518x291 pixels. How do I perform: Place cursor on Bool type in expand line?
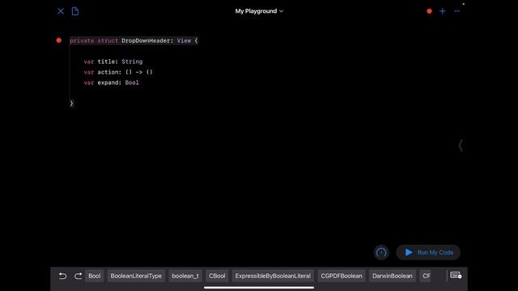(x=132, y=82)
